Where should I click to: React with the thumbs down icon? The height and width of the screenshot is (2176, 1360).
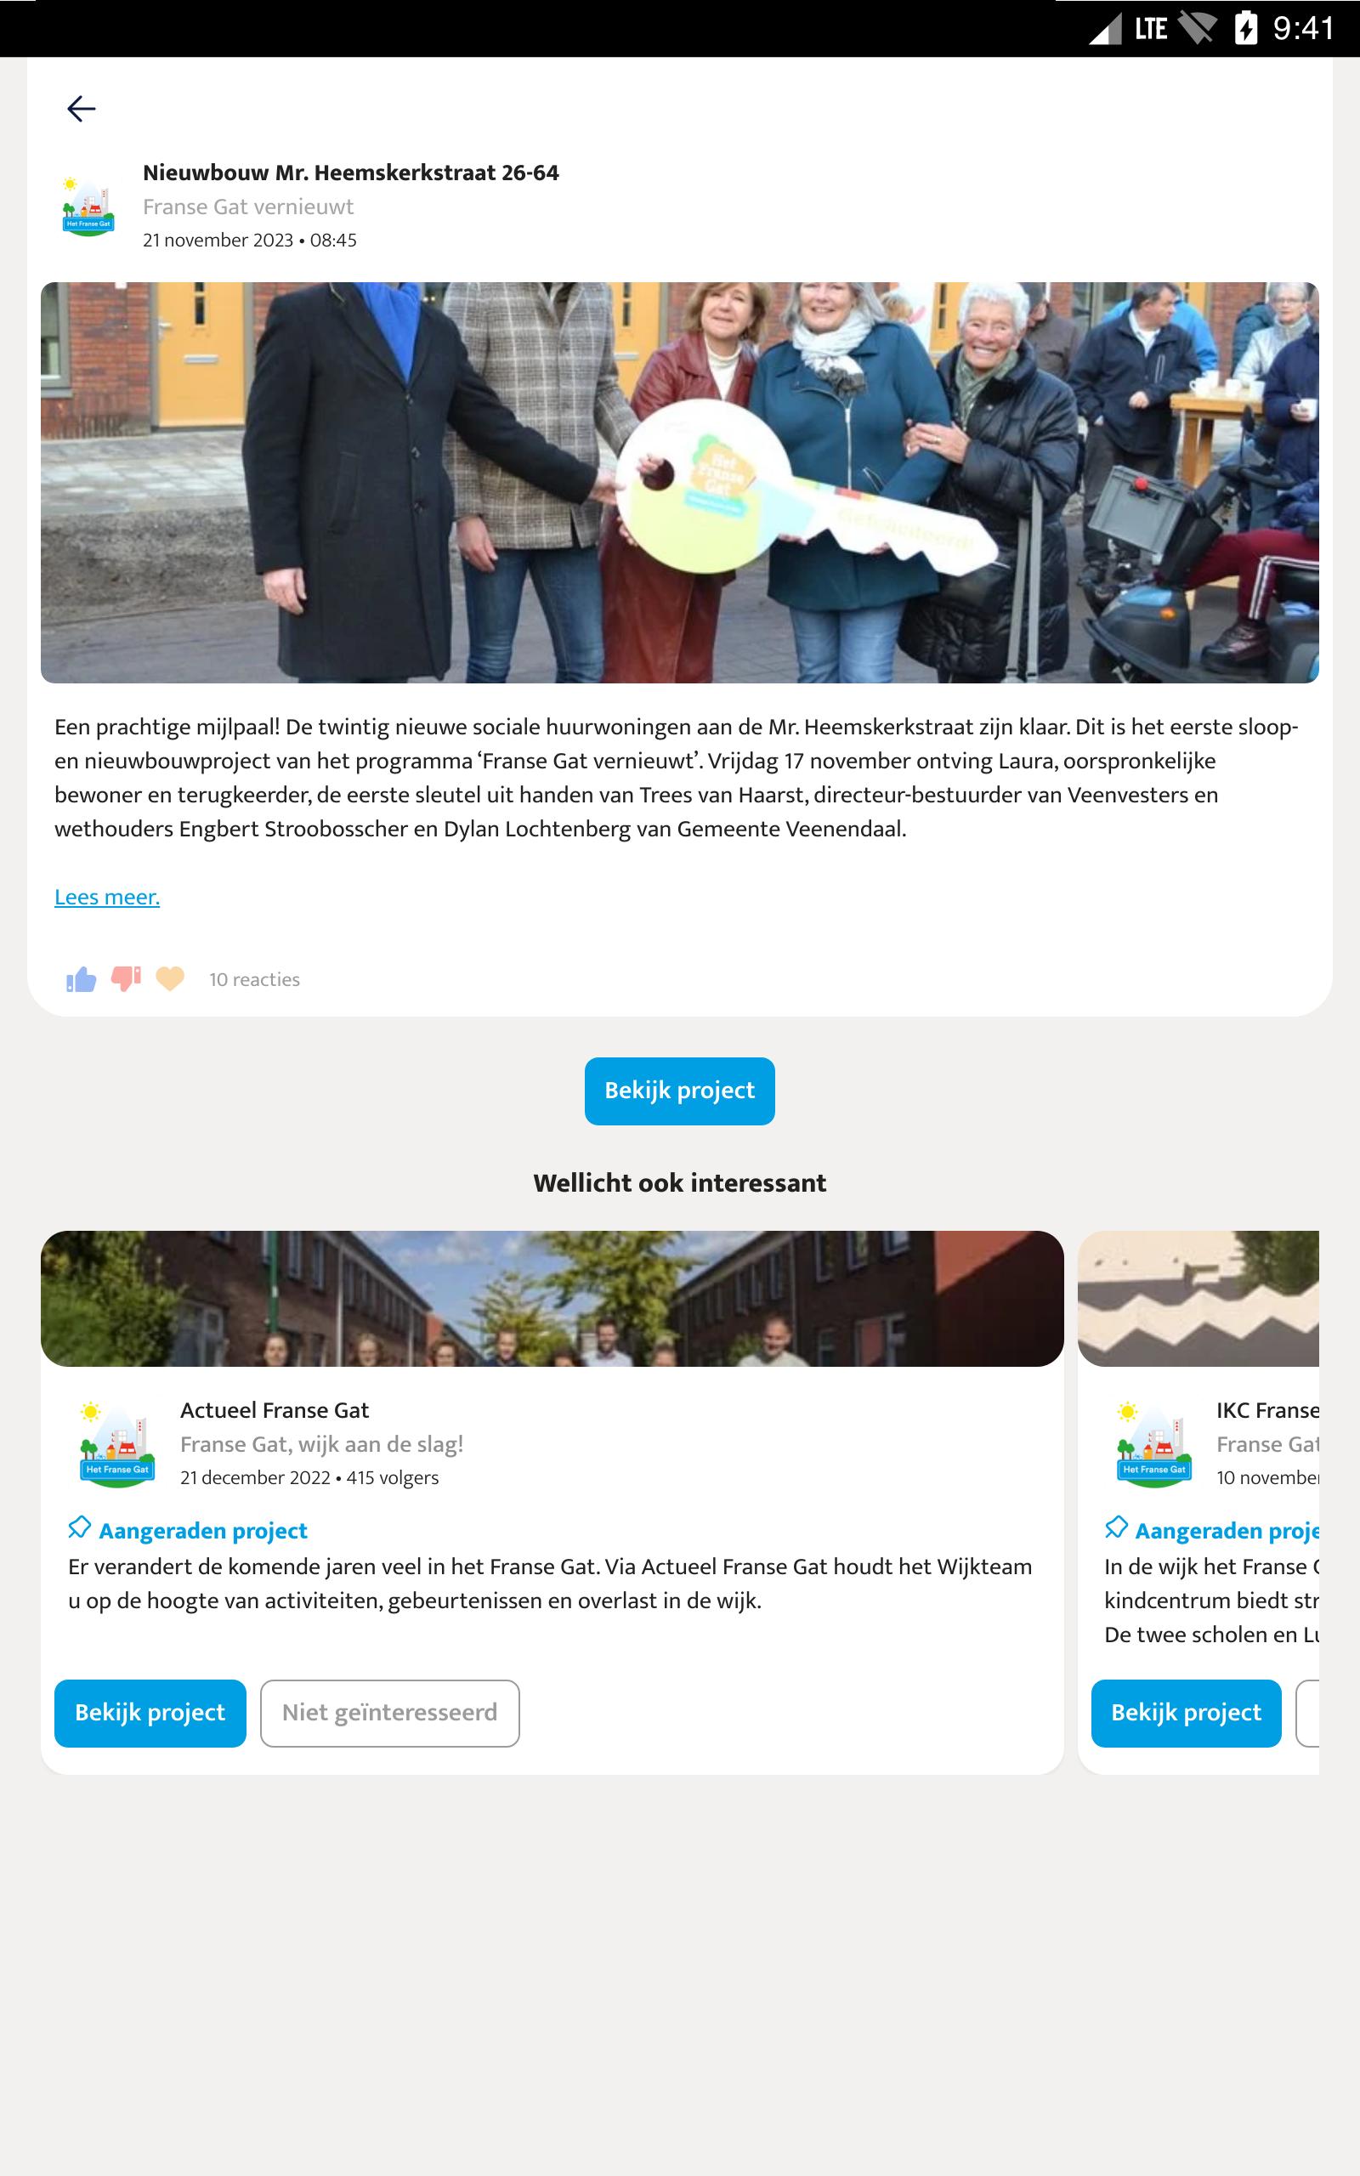point(126,979)
